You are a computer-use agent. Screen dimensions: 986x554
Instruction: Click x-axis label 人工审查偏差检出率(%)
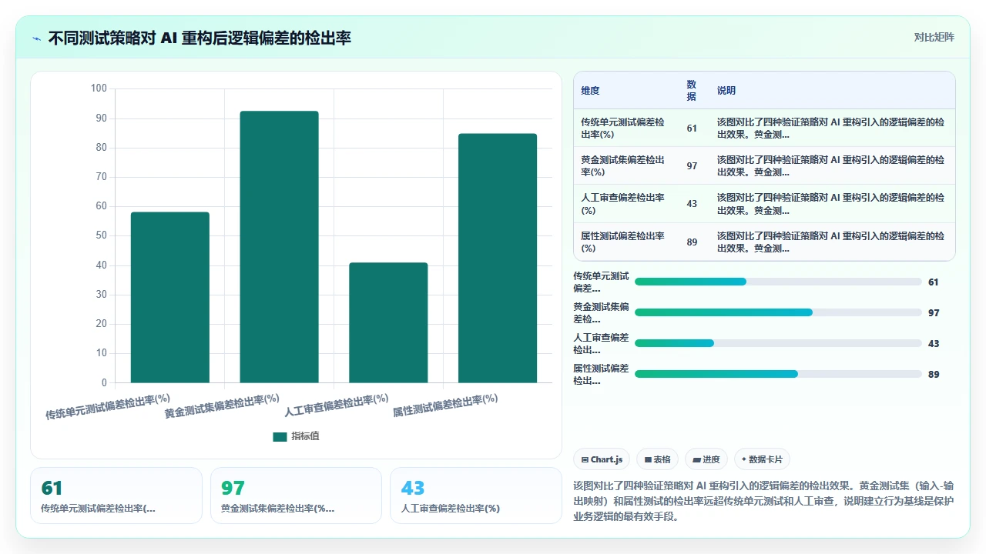[337, 405]
